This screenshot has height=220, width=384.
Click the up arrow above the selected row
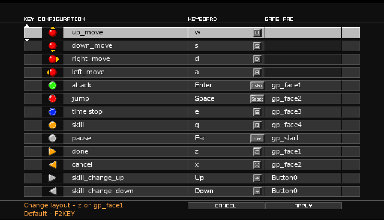click(27, 26)
